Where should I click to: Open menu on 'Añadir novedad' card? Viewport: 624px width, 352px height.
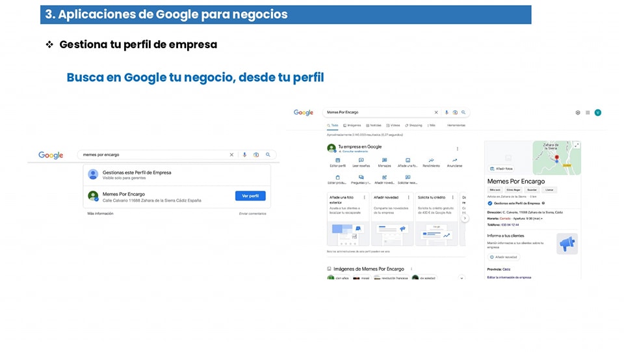click(408, 198)
